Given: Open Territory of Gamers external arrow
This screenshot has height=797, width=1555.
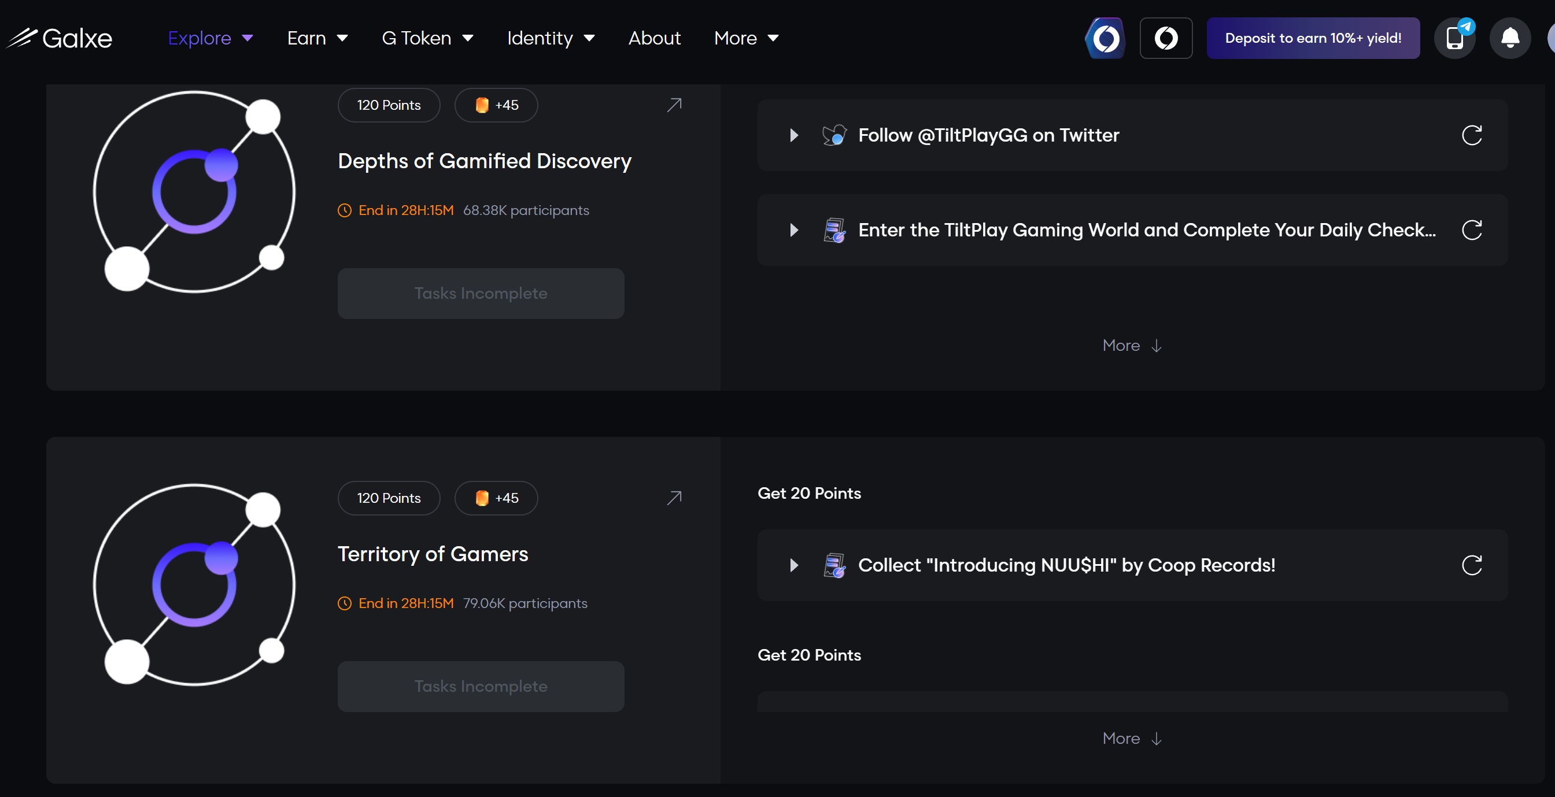Looking at the screenshot, I should tap(674, 498).
